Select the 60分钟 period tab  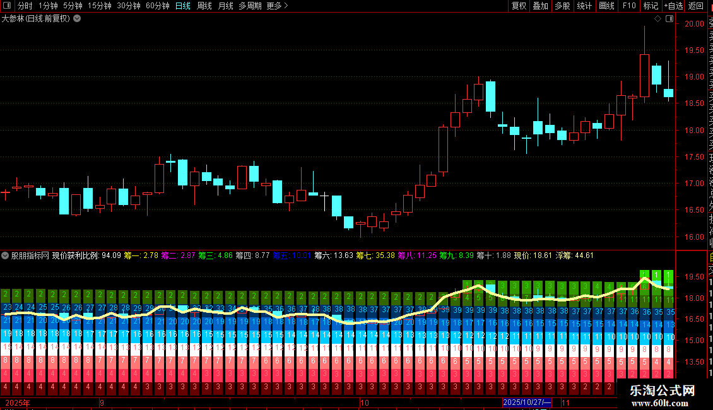(158, 6)
